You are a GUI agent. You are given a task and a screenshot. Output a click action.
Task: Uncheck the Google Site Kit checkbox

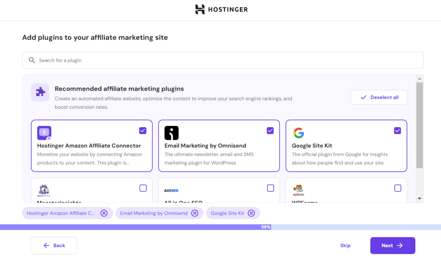coord(398,131)
